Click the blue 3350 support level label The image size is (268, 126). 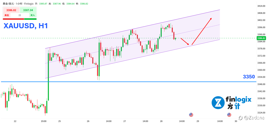pyautogui.click(x=249, y=77)
